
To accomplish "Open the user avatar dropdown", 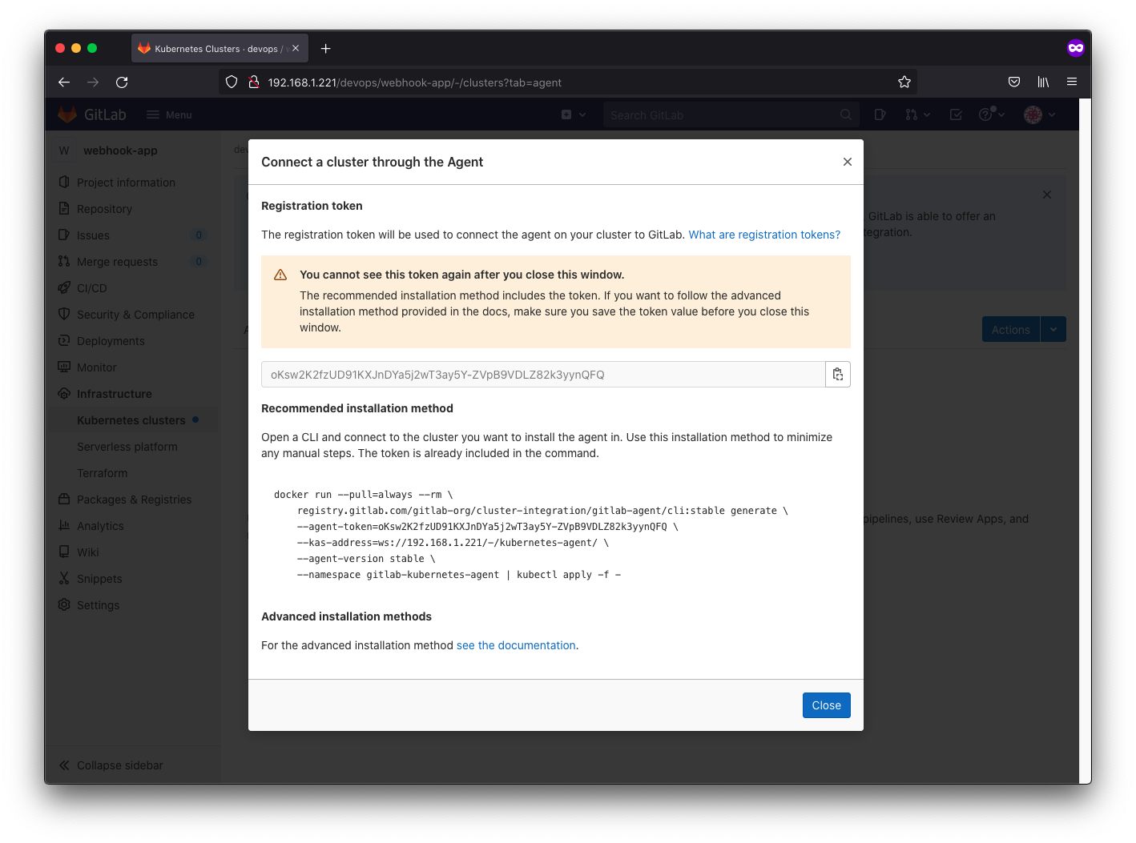I will point(1039,115).
